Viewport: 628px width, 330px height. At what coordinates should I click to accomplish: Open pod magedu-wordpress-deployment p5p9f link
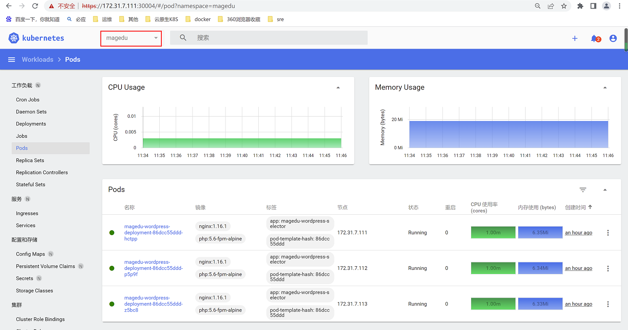click(153, 268)
